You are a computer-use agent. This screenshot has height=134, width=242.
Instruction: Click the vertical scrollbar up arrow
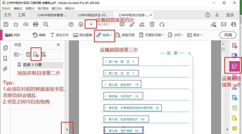click(x=223, y=44)
